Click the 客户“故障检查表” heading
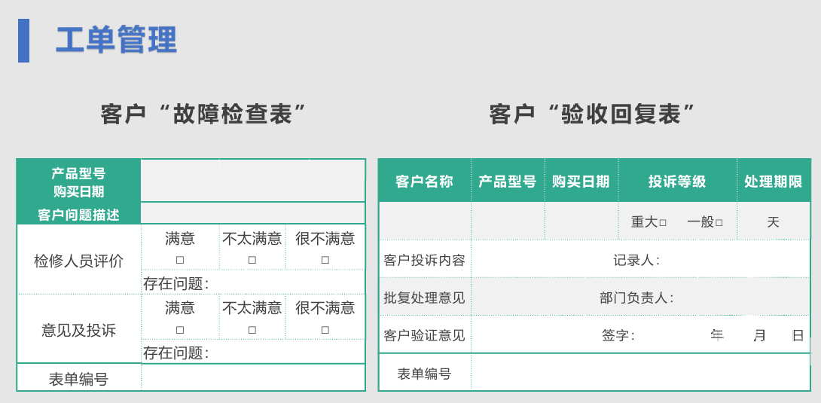 (x=203, y=114)
